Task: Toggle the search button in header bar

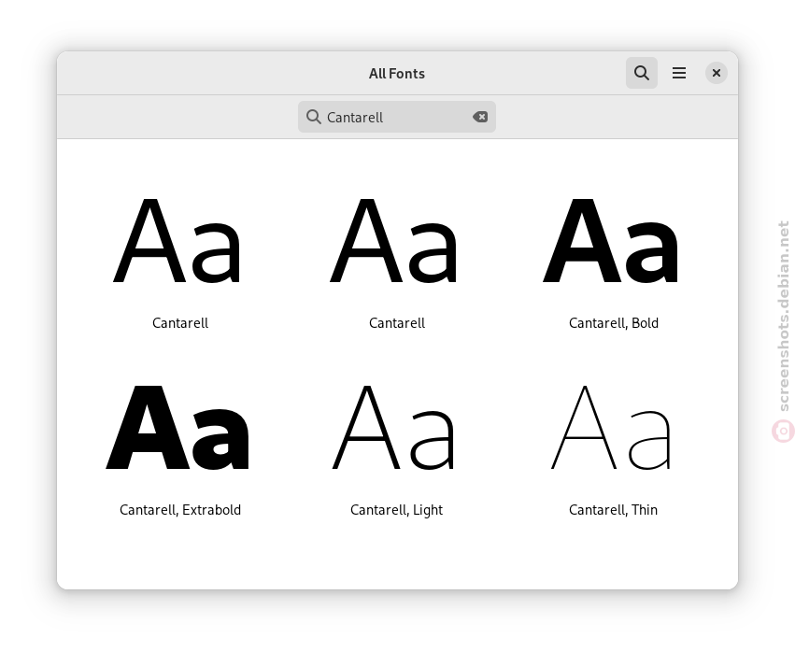Action: (642, 73)
